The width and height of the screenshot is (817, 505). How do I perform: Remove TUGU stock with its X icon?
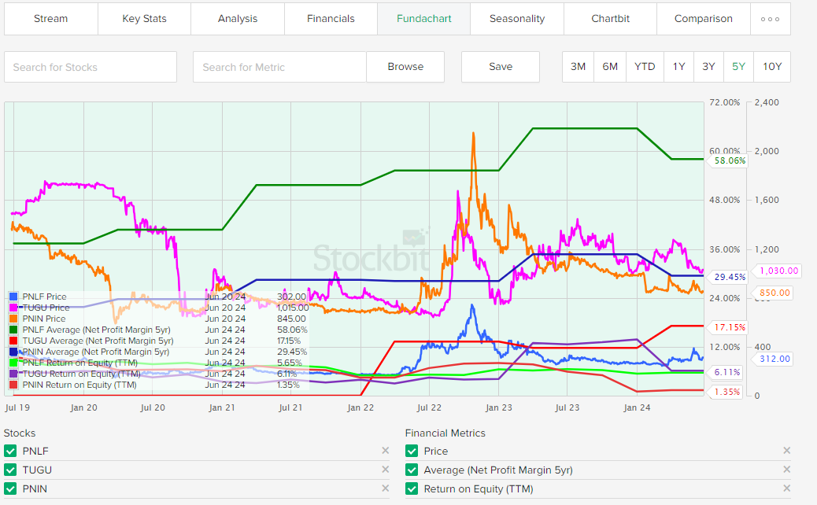click(385, 470)
